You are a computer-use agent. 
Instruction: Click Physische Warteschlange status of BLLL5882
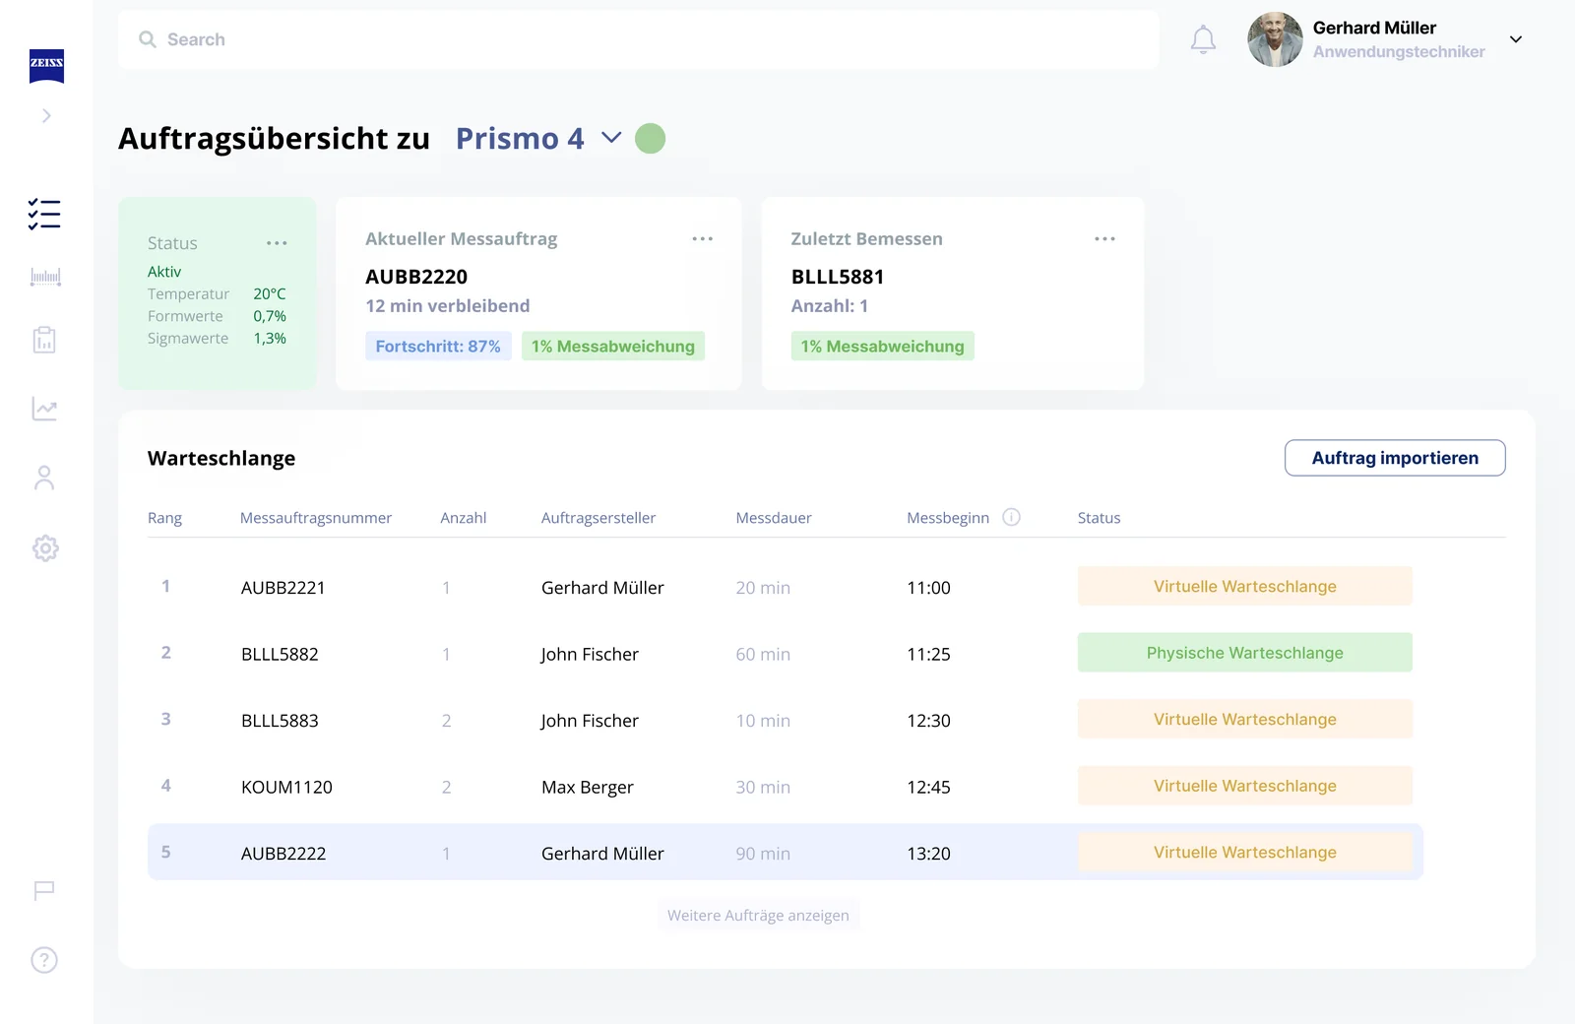coord(1244,653)
